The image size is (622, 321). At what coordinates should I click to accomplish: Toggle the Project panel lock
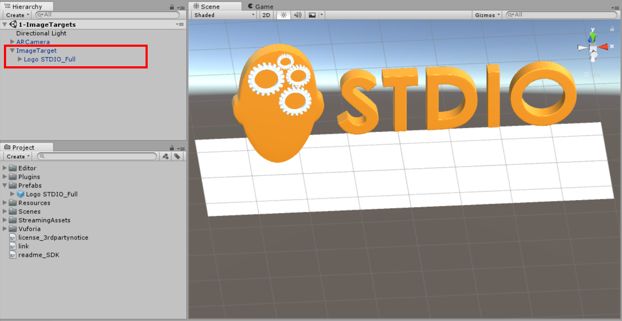172,148
